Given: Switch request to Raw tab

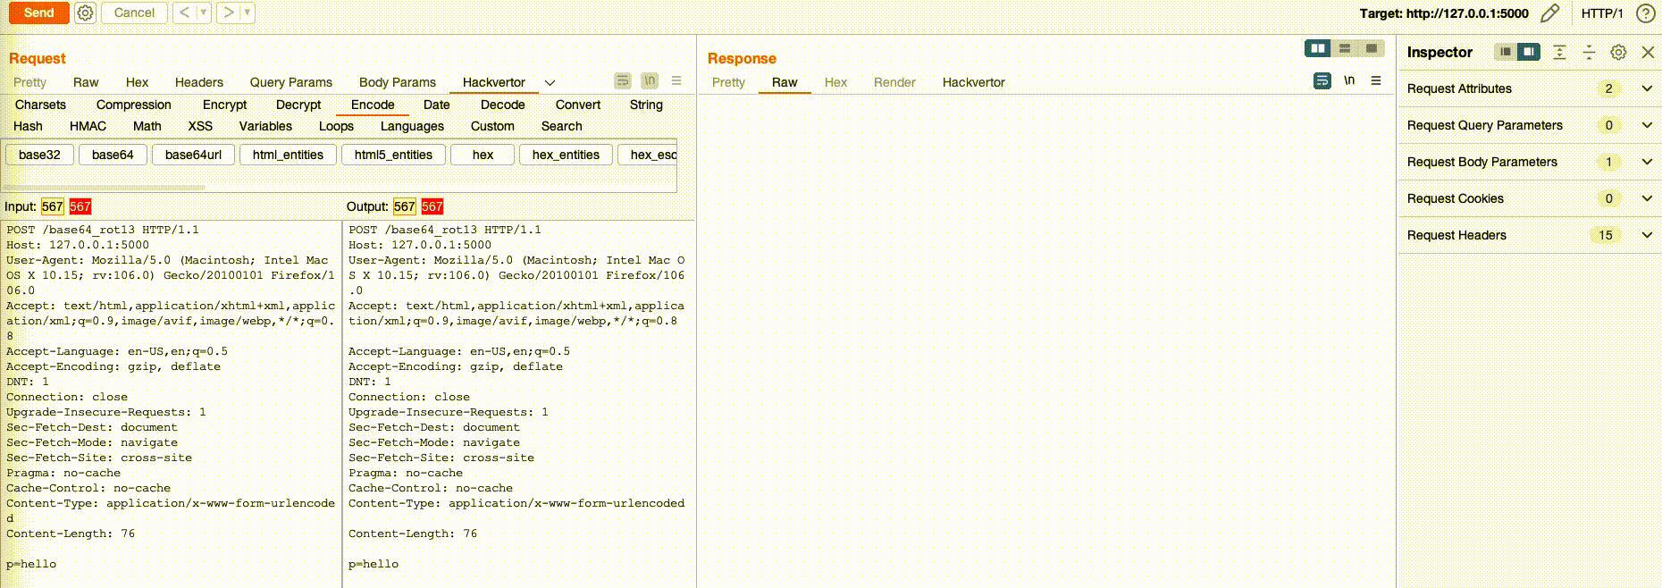Looking at the screenshot, I should (x=86, y=82).
